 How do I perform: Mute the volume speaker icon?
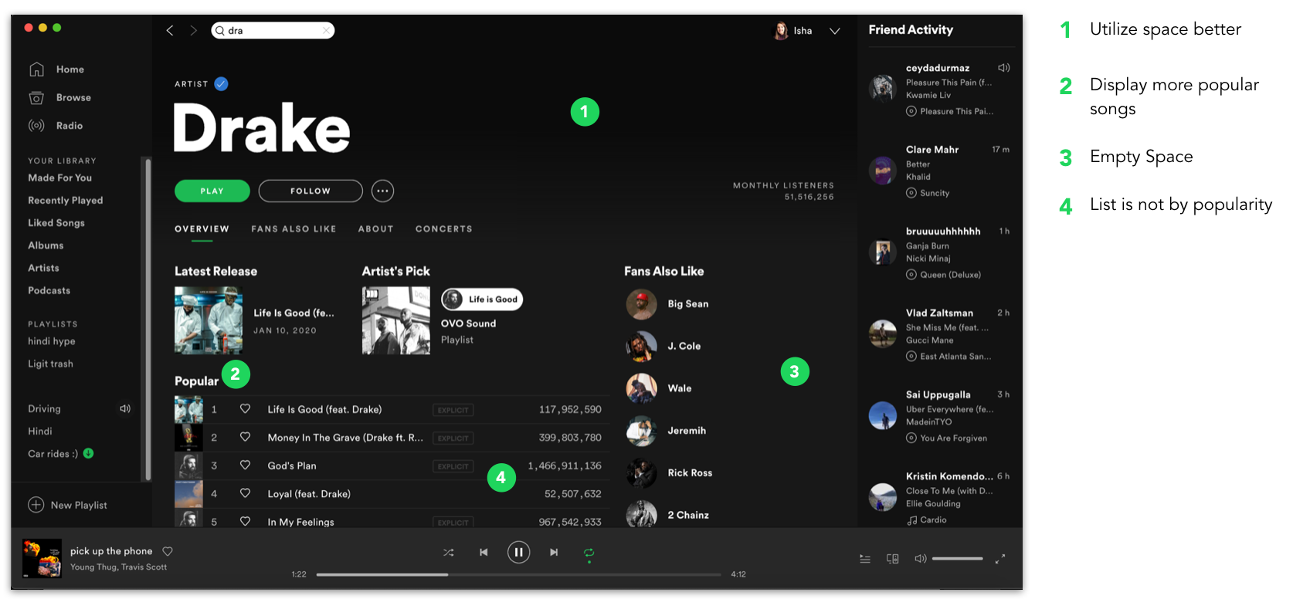point(920,558)
